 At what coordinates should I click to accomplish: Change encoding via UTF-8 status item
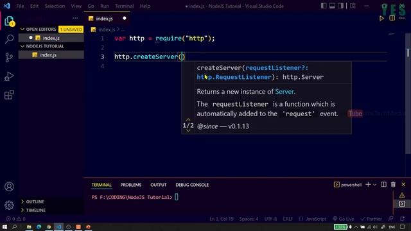[270, 219]
